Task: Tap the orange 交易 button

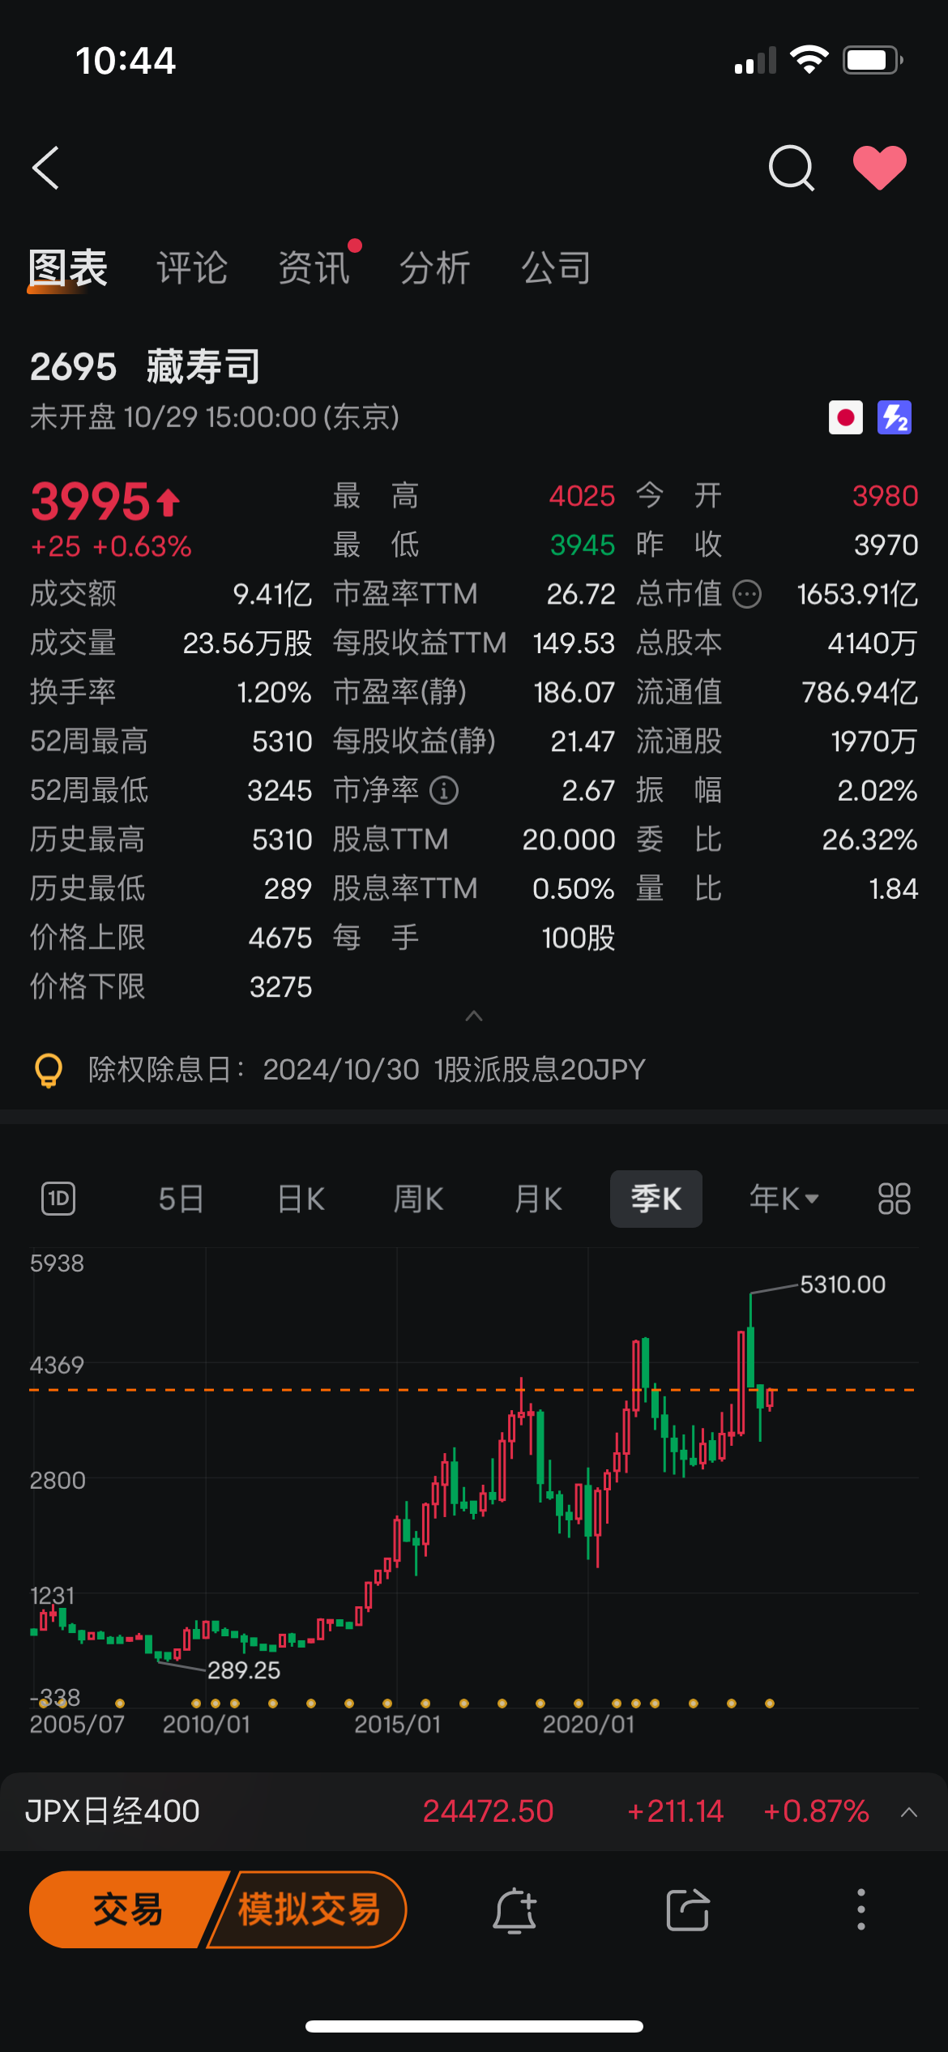Action: click(x=126, y=1910)
